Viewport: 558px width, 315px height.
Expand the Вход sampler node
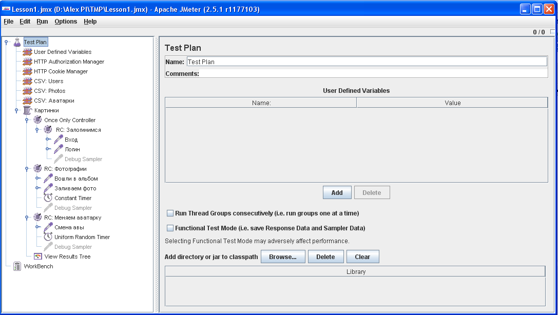pyautogui.click(x=48, y=140)
